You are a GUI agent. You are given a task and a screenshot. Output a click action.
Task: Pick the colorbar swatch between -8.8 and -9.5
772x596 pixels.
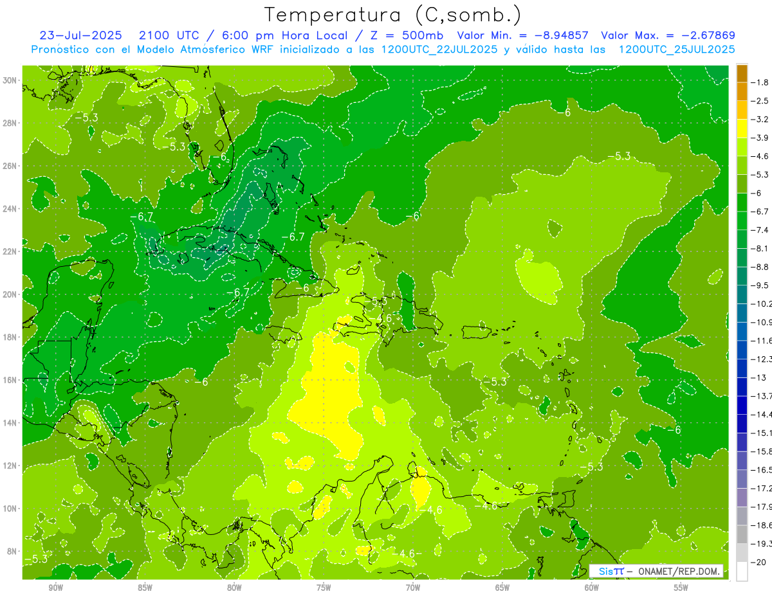coord(742,276)
